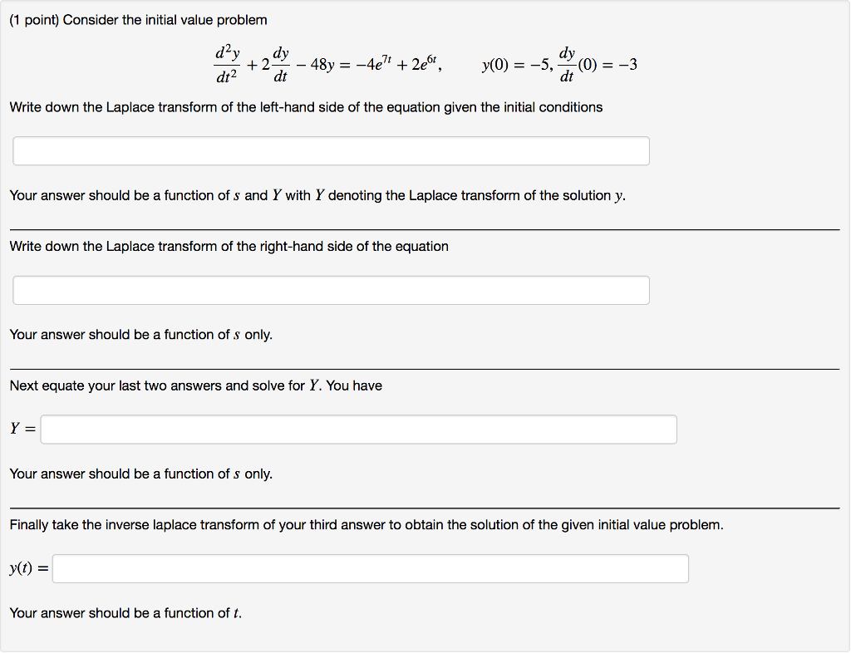
Task: Click the right-hand side transform answer box
Action: point(331,289)
